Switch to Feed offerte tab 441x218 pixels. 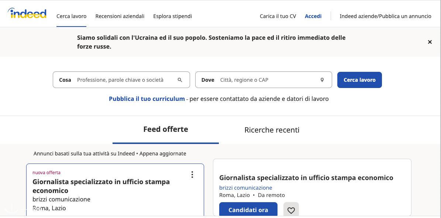click(166, 129)
